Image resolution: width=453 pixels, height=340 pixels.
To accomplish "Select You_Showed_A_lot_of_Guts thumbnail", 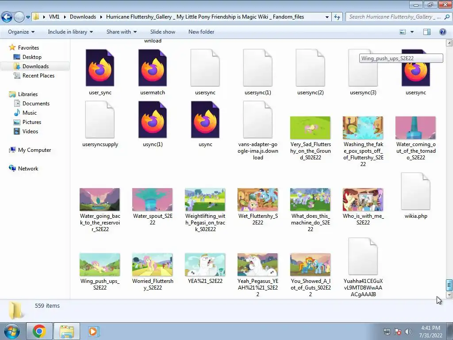I will tap(310, 265).
